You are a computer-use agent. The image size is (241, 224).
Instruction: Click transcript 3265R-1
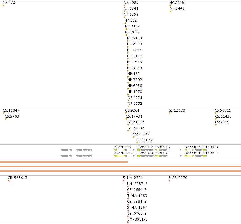click(x=191, y=156)
